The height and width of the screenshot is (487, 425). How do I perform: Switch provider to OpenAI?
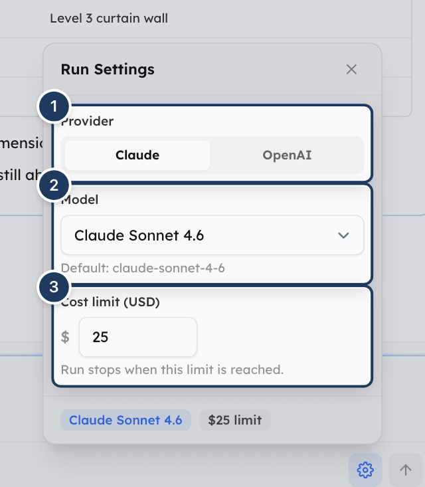287,155
